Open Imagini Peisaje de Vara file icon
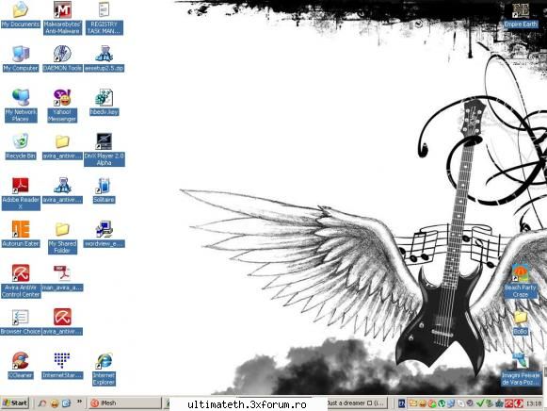The height and width of the screenshot is (411, 547). tap(520, 361)
